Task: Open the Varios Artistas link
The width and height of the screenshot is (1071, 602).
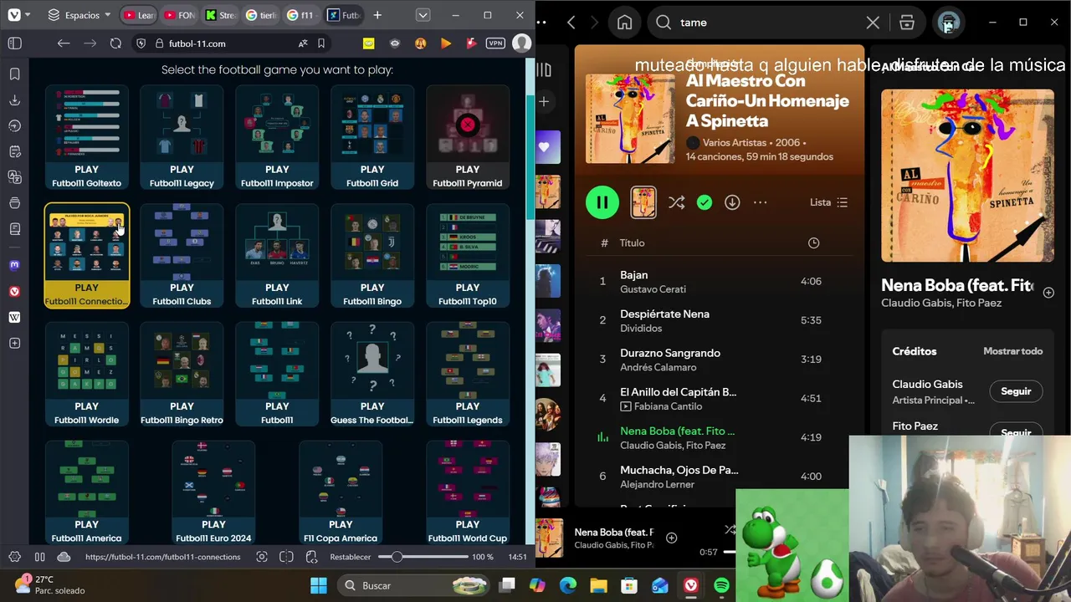Action: [x=734, y=143]
